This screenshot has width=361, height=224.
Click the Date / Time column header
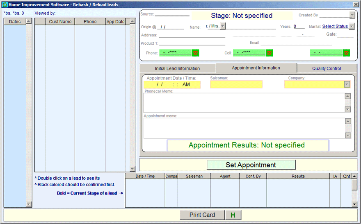pyautogui.click(x=145, y=176)
